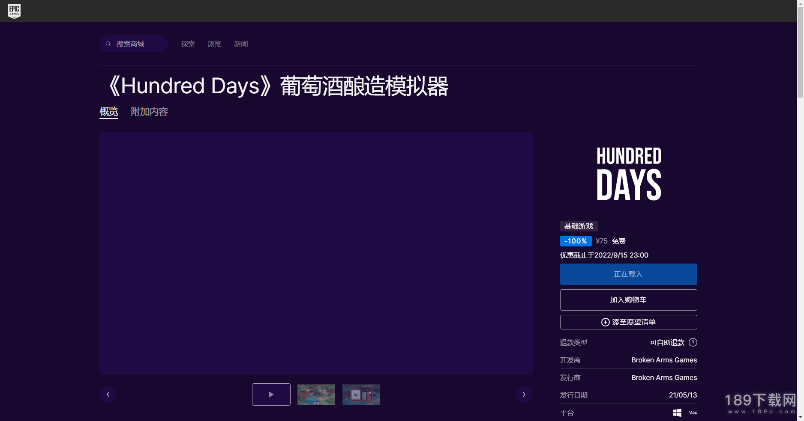804x421 pixels.
Task: Switch to the 概览 tab
Action: (x=109, y=112)
